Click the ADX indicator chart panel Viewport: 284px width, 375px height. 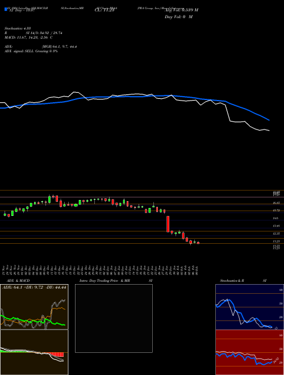click(34, 307)
